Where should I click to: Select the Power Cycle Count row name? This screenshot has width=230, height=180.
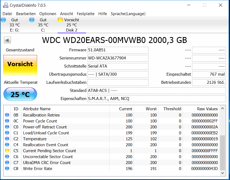(x=40, y=121)
